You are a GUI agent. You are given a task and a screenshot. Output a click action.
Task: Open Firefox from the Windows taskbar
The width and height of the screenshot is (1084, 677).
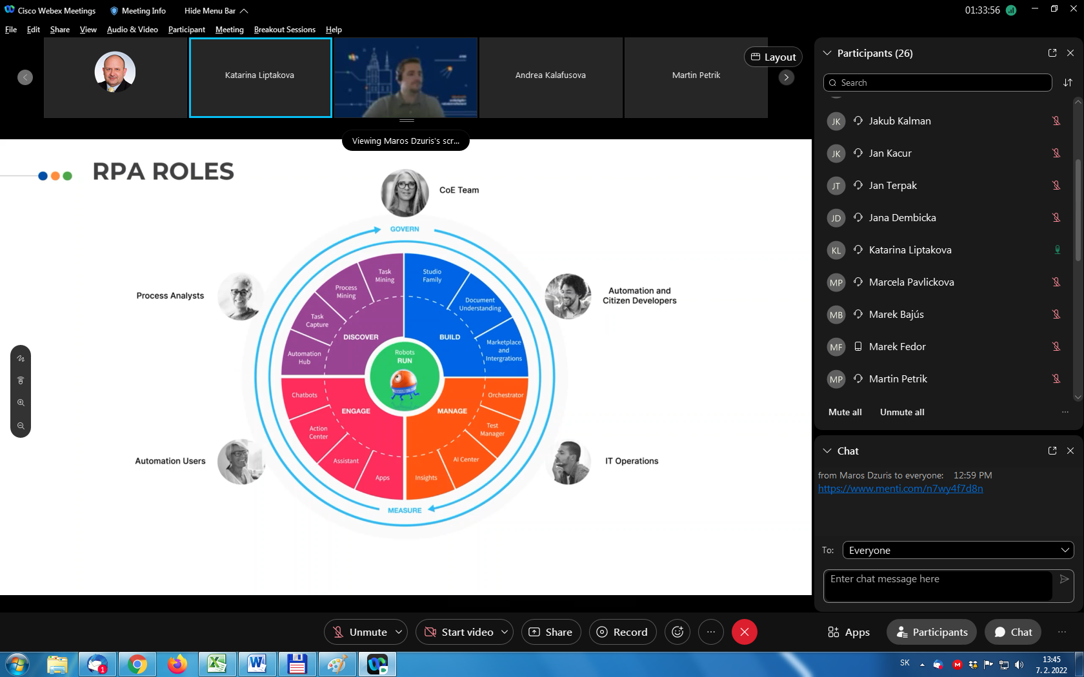177,664
